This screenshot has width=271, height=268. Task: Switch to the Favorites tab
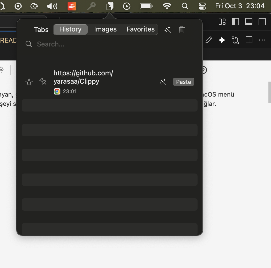140,29
